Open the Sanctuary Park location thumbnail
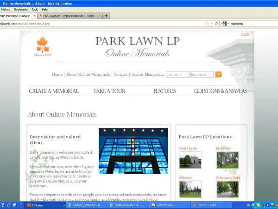This screenshot has width=278, height=209. click(227, 189)
